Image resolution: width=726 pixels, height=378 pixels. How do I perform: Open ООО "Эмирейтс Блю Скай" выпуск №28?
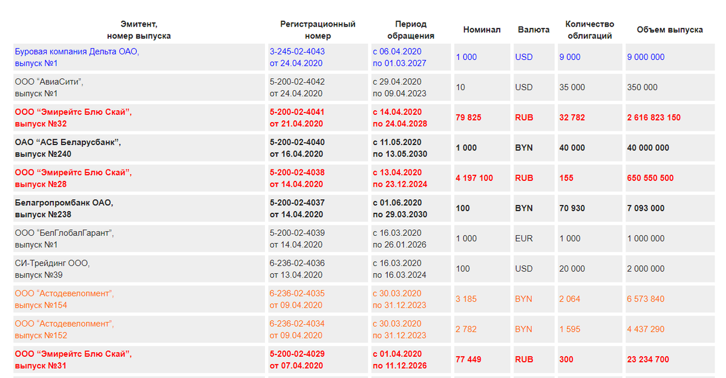coord(73,178)
